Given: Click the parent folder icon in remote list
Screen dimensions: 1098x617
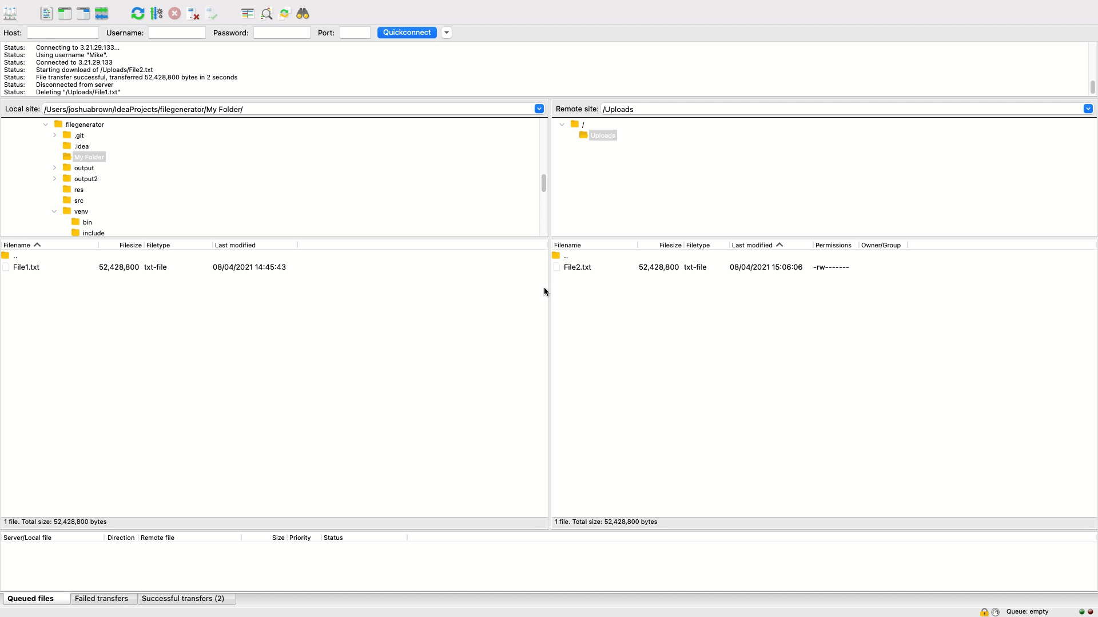Looking at the screenshot, I should point(556,255).
